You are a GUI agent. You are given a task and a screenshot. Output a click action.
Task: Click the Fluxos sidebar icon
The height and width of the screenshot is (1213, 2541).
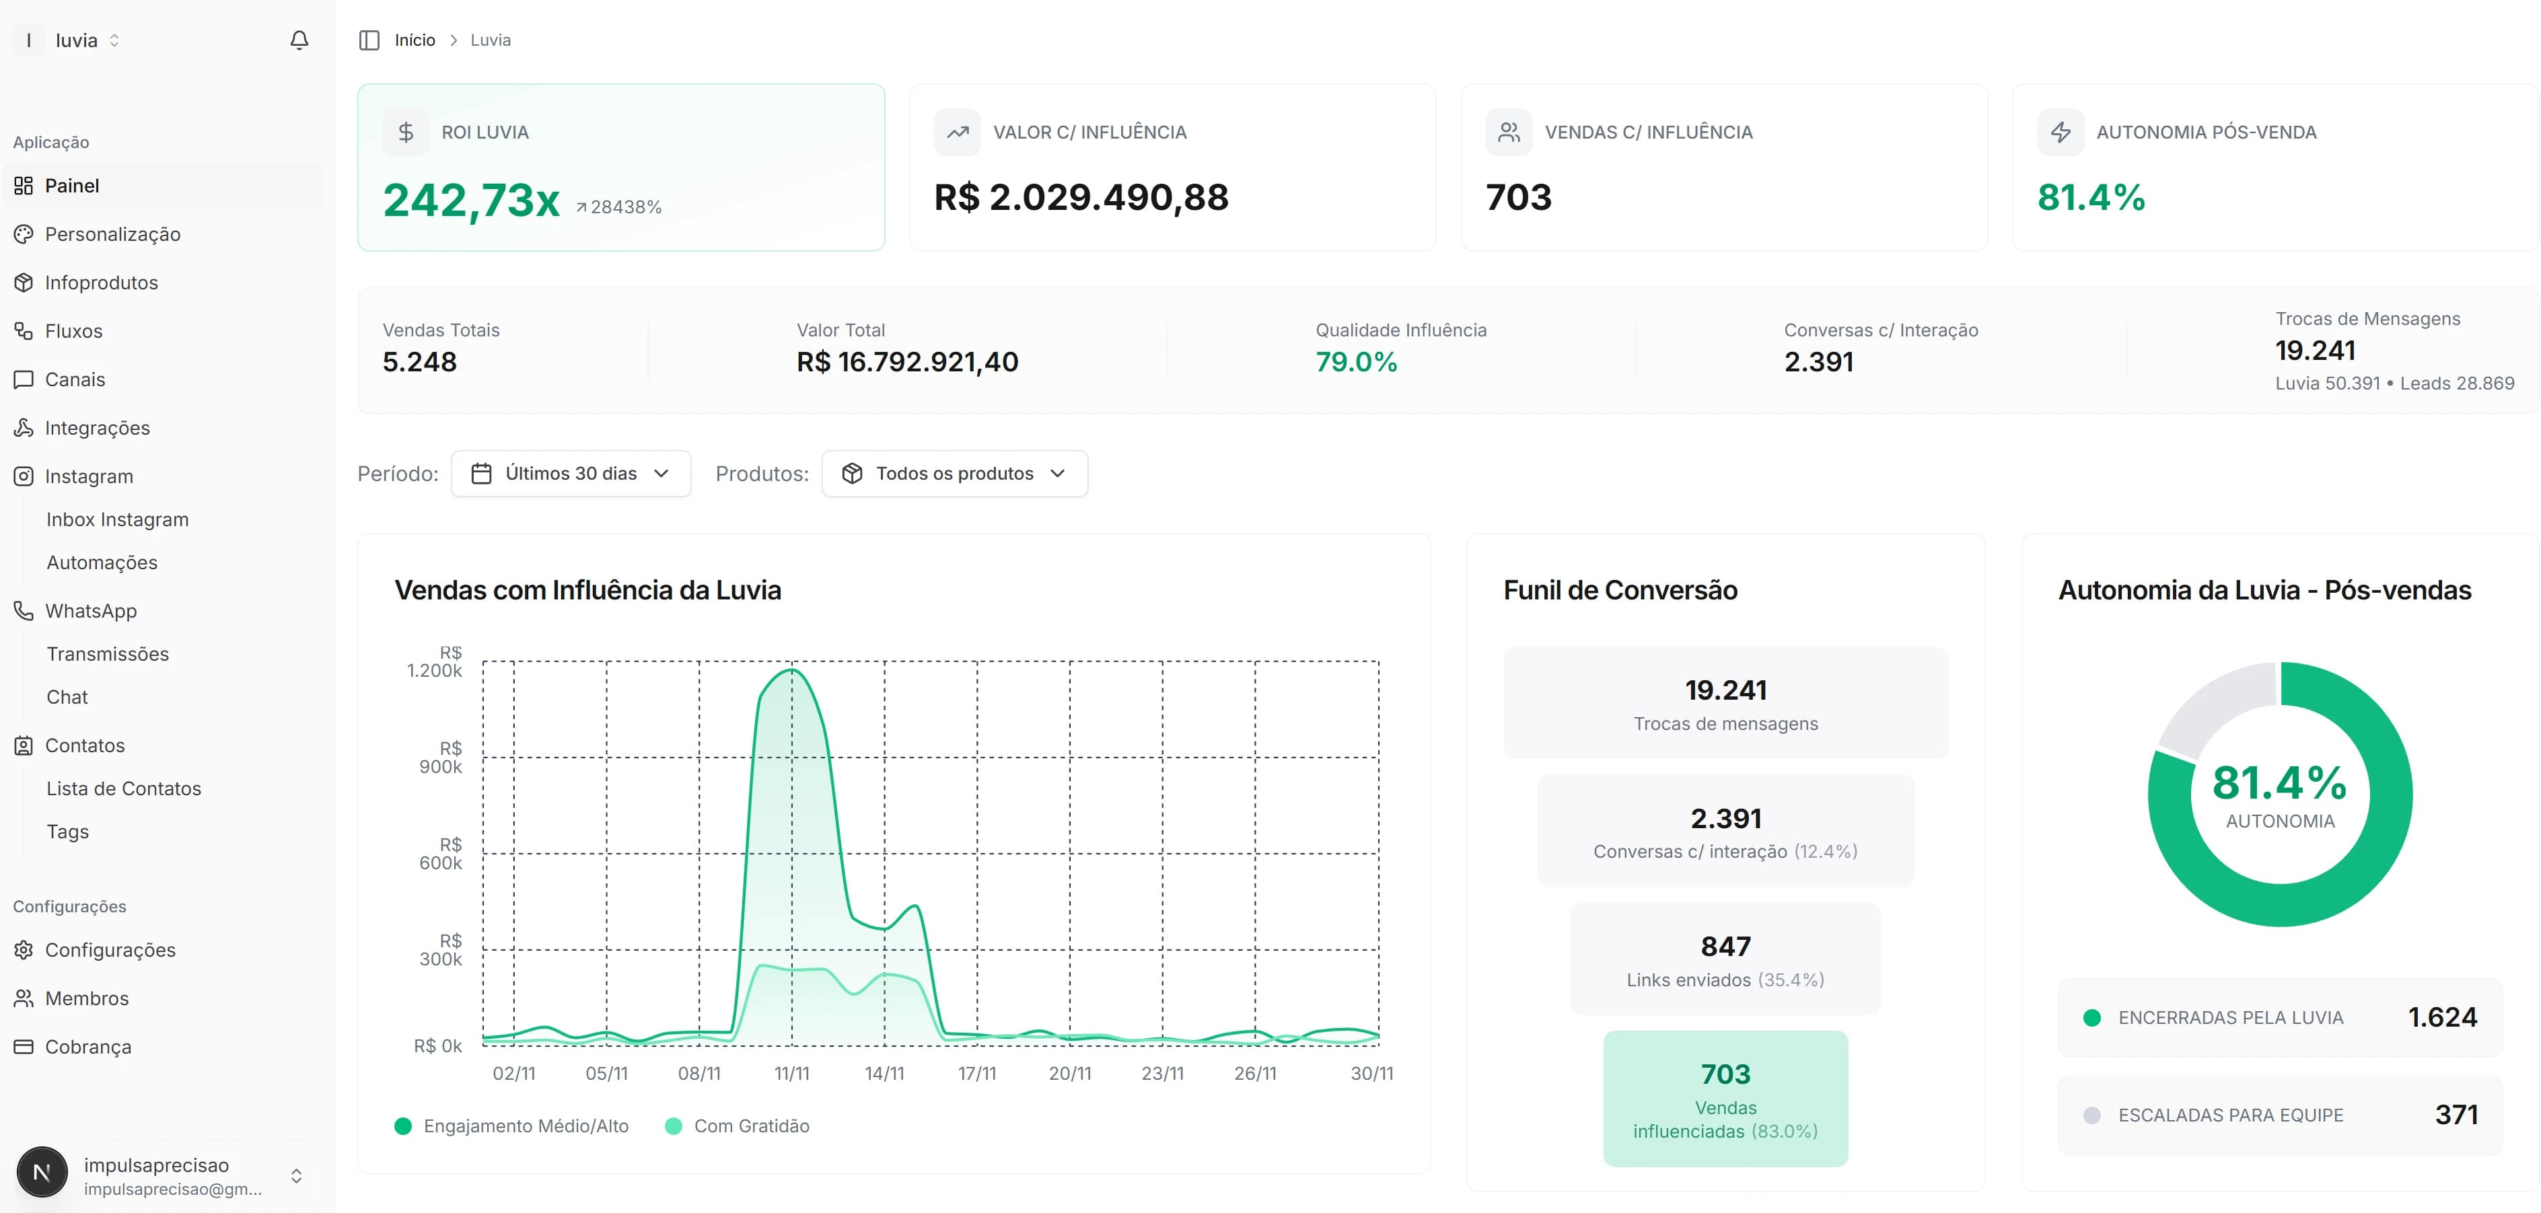pyautogui.click(x=25, y=330)
